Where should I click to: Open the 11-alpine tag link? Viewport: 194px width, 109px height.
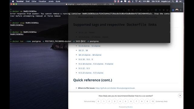point(96,46)
